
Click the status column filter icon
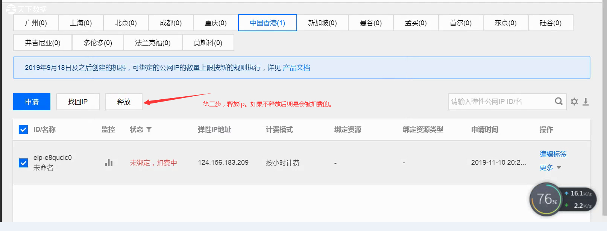click(149, 129)
